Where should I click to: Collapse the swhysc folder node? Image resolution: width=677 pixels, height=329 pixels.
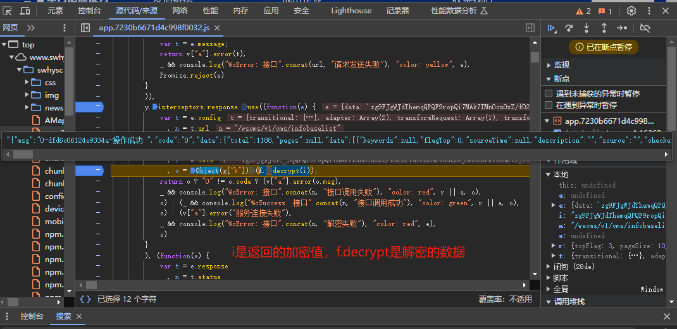click(20, 69)
